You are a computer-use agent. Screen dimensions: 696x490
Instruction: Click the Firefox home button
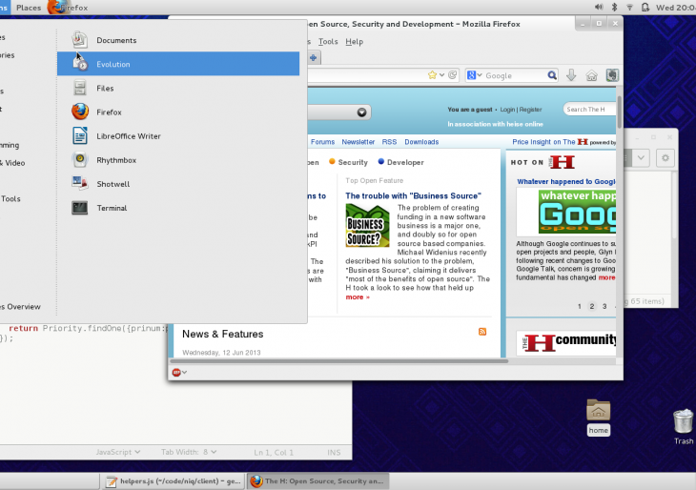pos(592,75)
